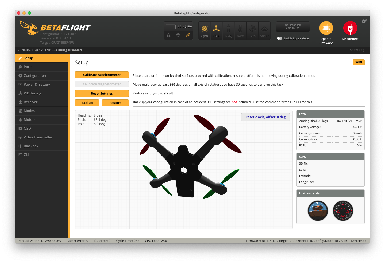The width and height of the screenshot is (385, 263).
Task: Click the 'CPU Load: 25%' status
Action: tap(156, 241)
